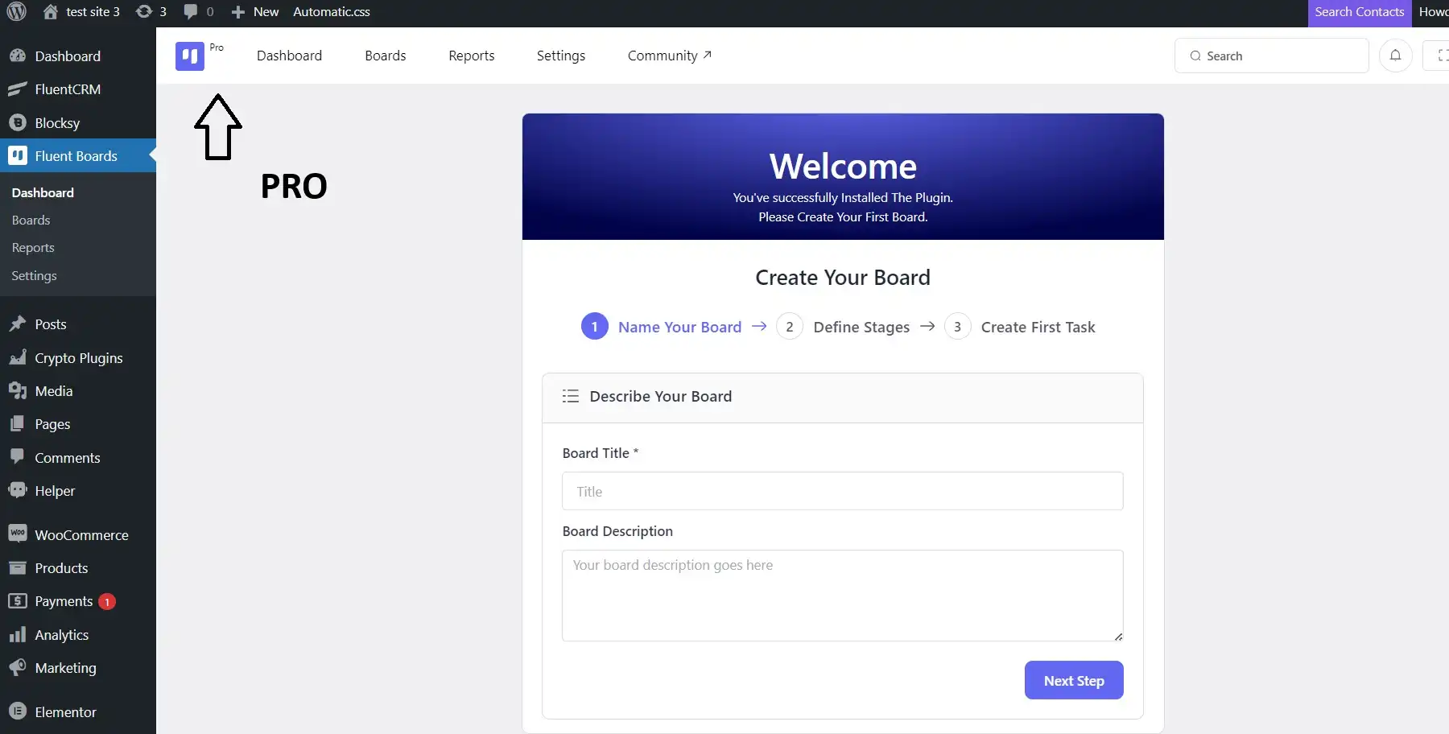Open Elementor in the sidebar

(78, 712)
